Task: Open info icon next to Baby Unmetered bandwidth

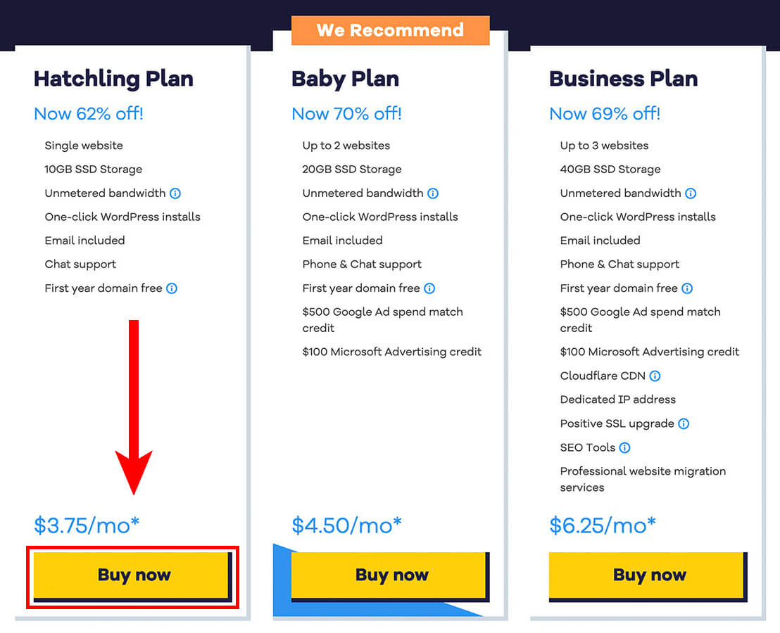Action: [x=433, y=193]
